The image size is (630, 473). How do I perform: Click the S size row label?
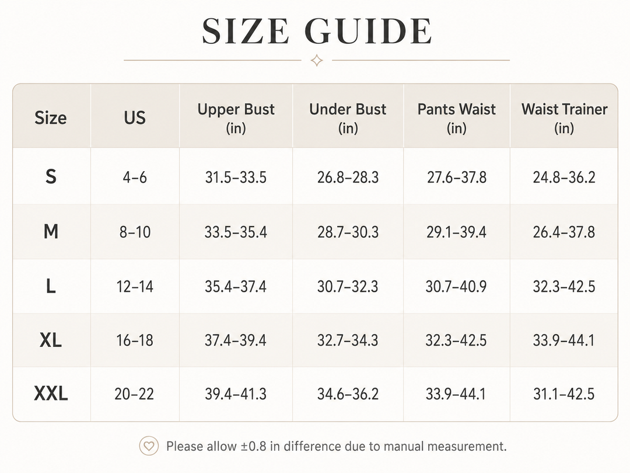coord(51,176)
